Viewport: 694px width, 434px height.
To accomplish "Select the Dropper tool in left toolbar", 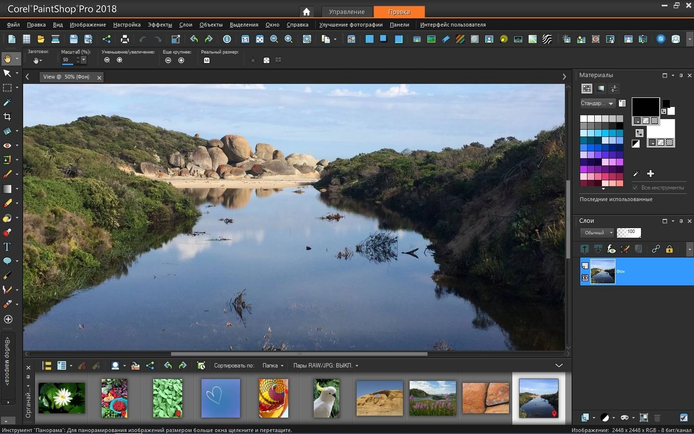I will (x=7, y=102).
